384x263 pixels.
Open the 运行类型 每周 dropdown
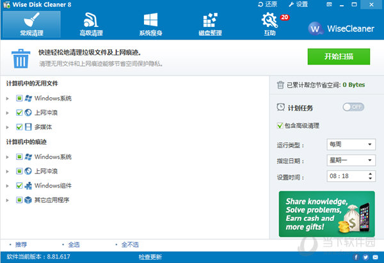coord(351,145)
